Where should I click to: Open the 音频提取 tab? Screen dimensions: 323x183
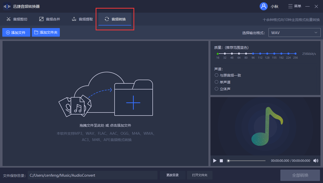pyautogui.click(x=83, y=19)
